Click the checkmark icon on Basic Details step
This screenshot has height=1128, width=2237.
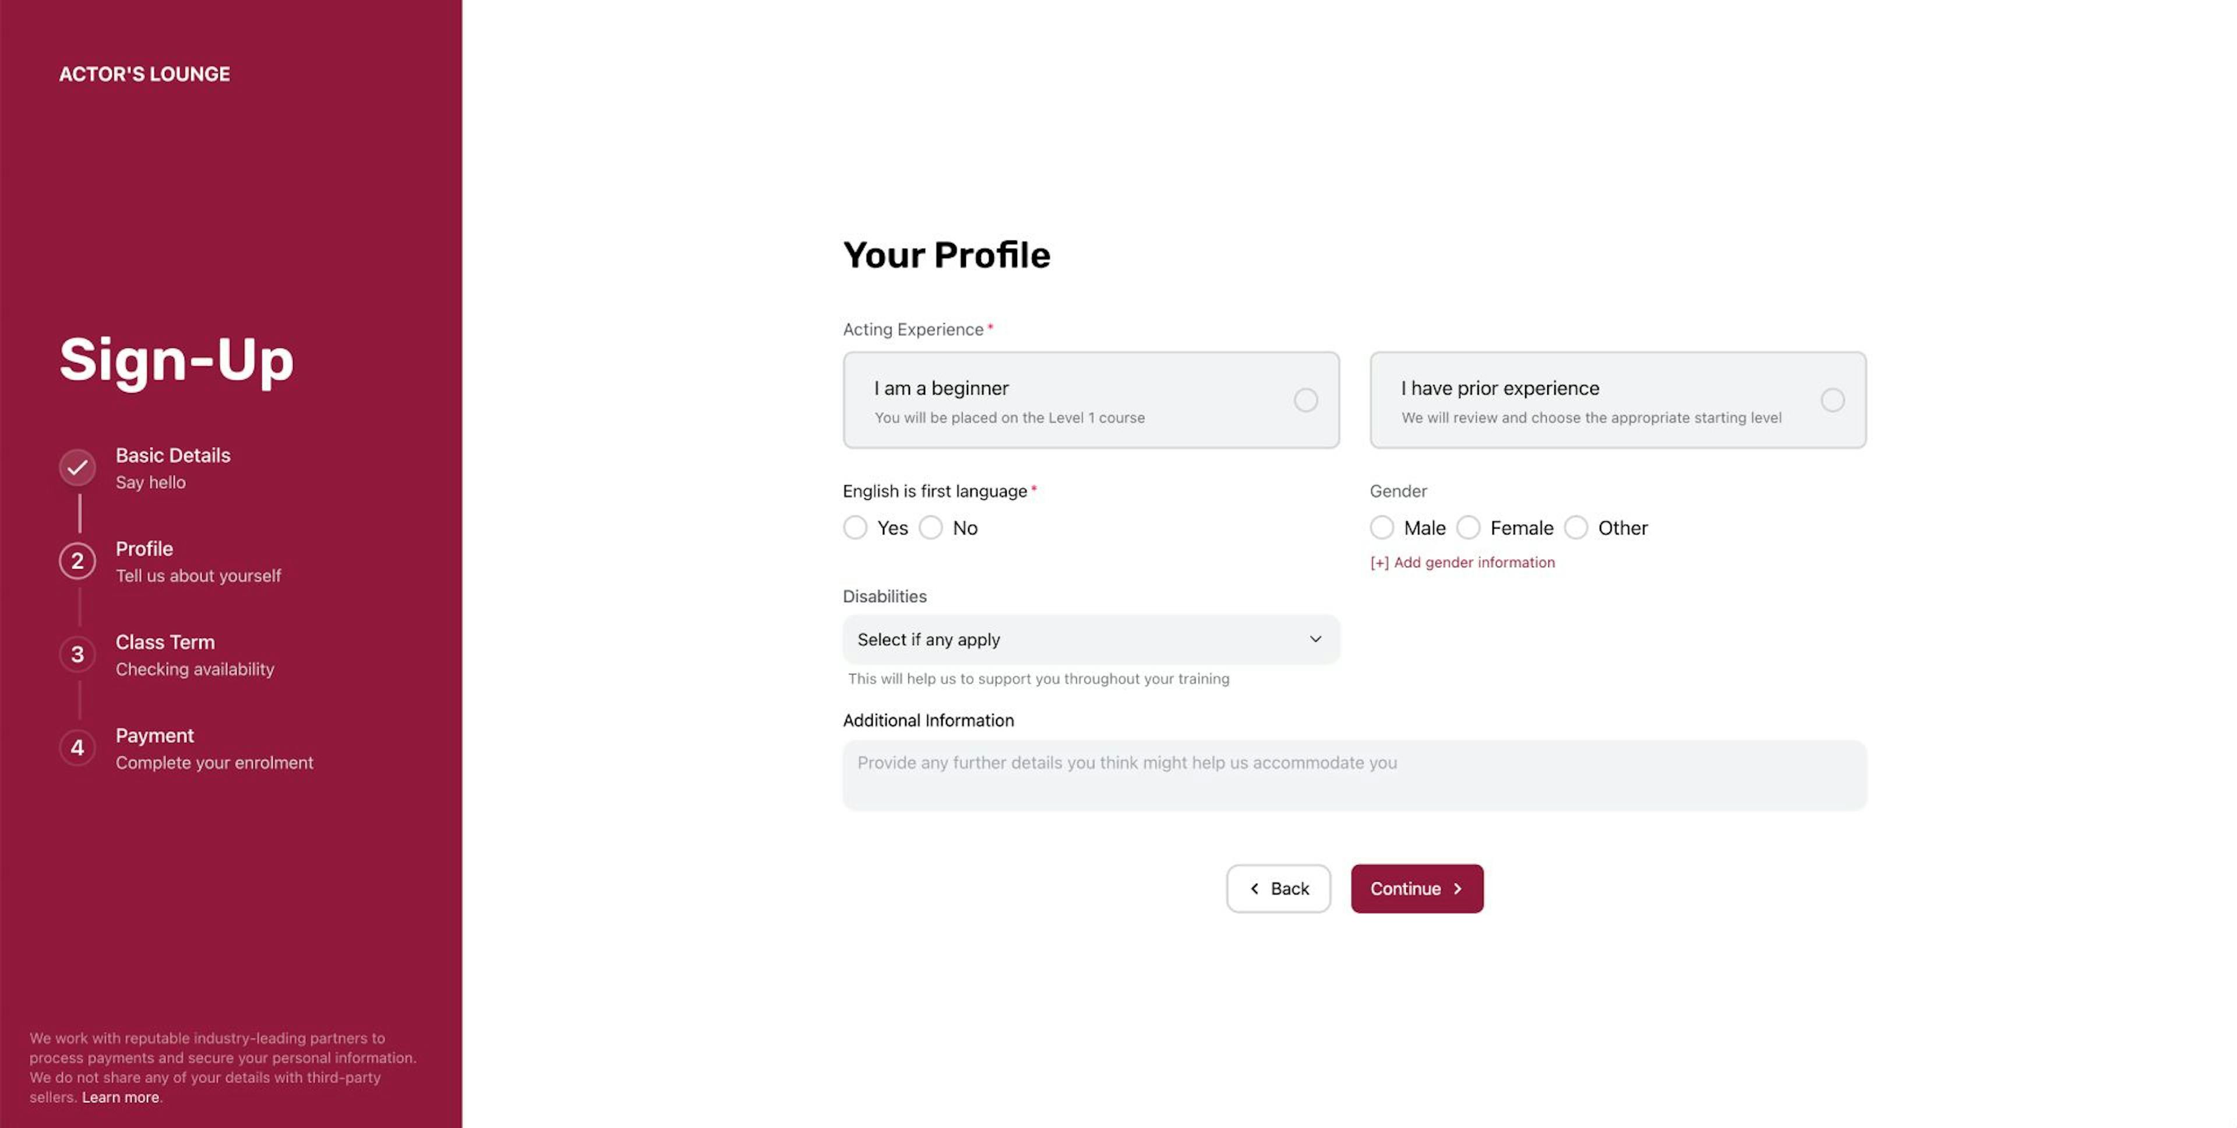76,466
